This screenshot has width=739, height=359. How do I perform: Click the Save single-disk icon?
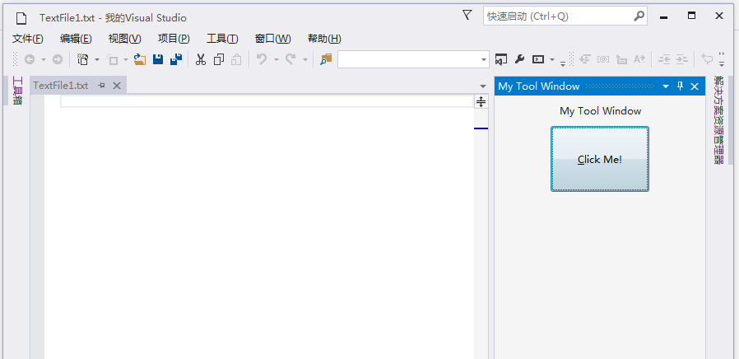[158, 59]
